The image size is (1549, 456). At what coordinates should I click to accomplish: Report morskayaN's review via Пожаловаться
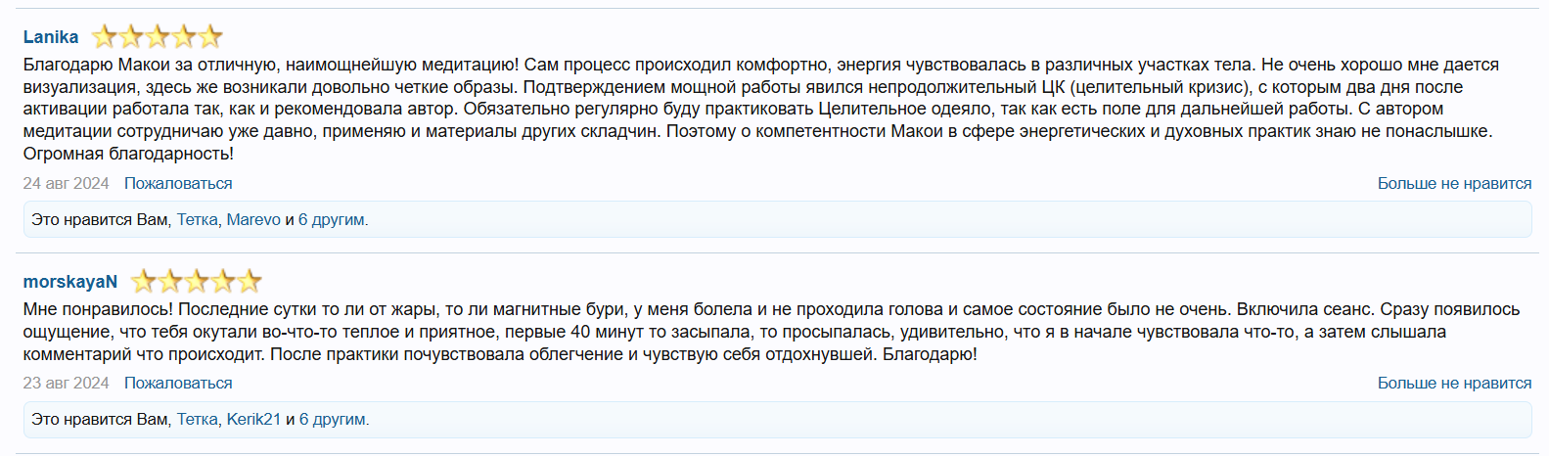[x=178, y=384]
